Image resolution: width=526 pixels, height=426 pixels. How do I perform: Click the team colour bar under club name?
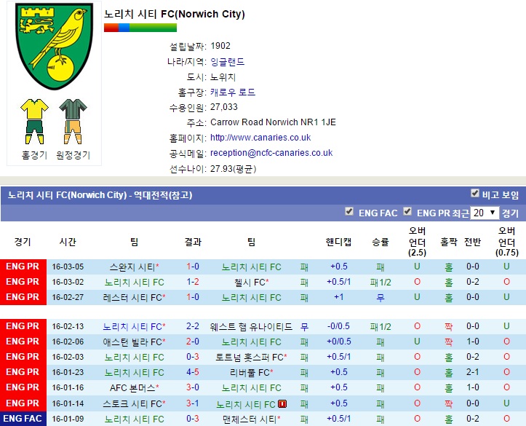point(140,28)
